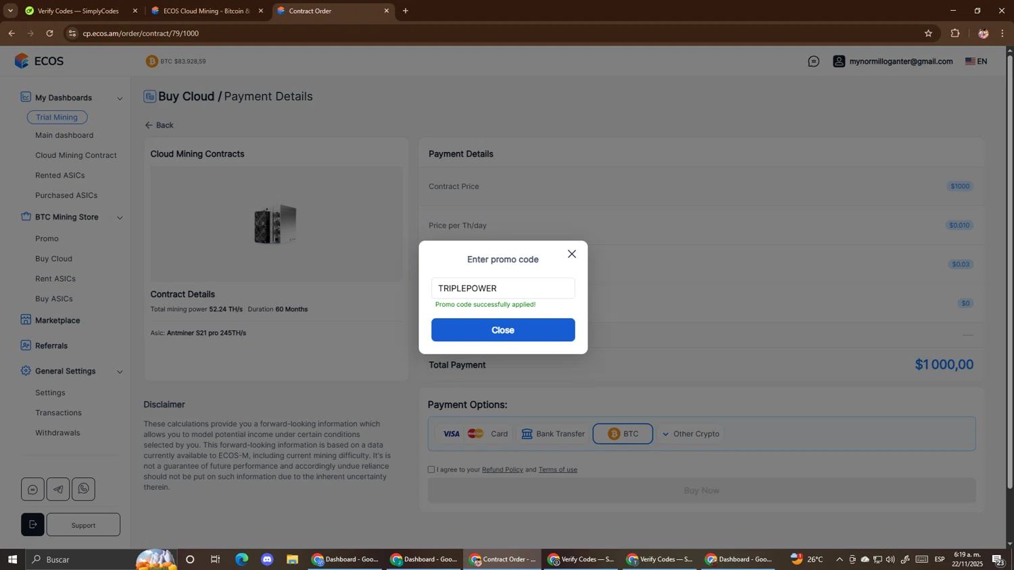Screen dimensions: 1014x570
Task: Open Rent ASICs
Action: pyautogui.click(x=55, y=279)
